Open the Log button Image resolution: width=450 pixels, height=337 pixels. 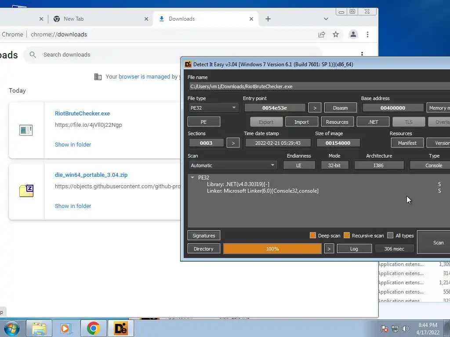click(354, 249)
